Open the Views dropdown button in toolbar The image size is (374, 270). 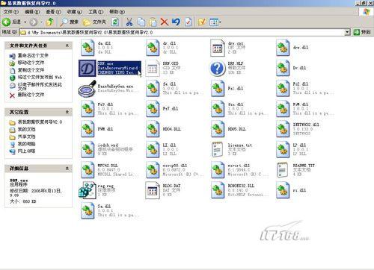(215, 22)
